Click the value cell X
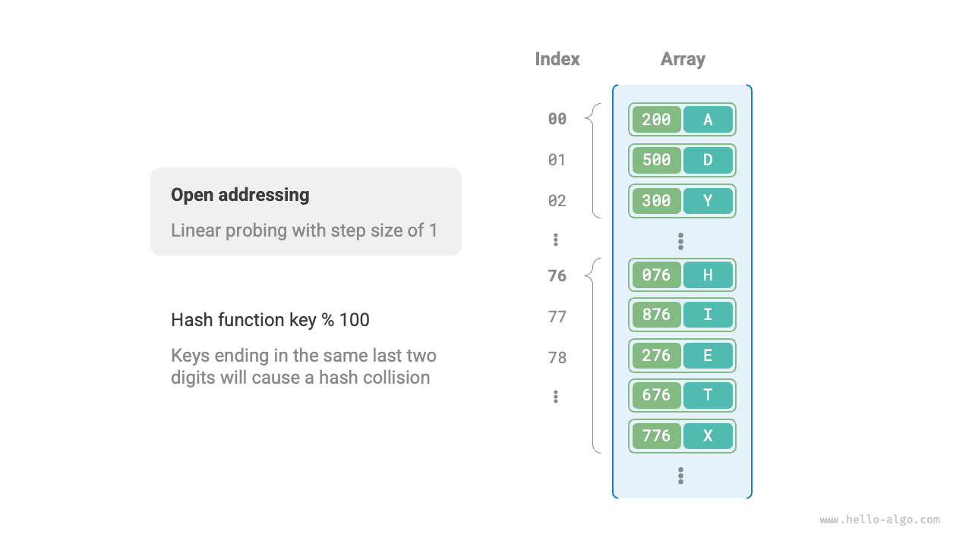The width and height of the screenshot is (972, 546). click(x=708, y=436)
